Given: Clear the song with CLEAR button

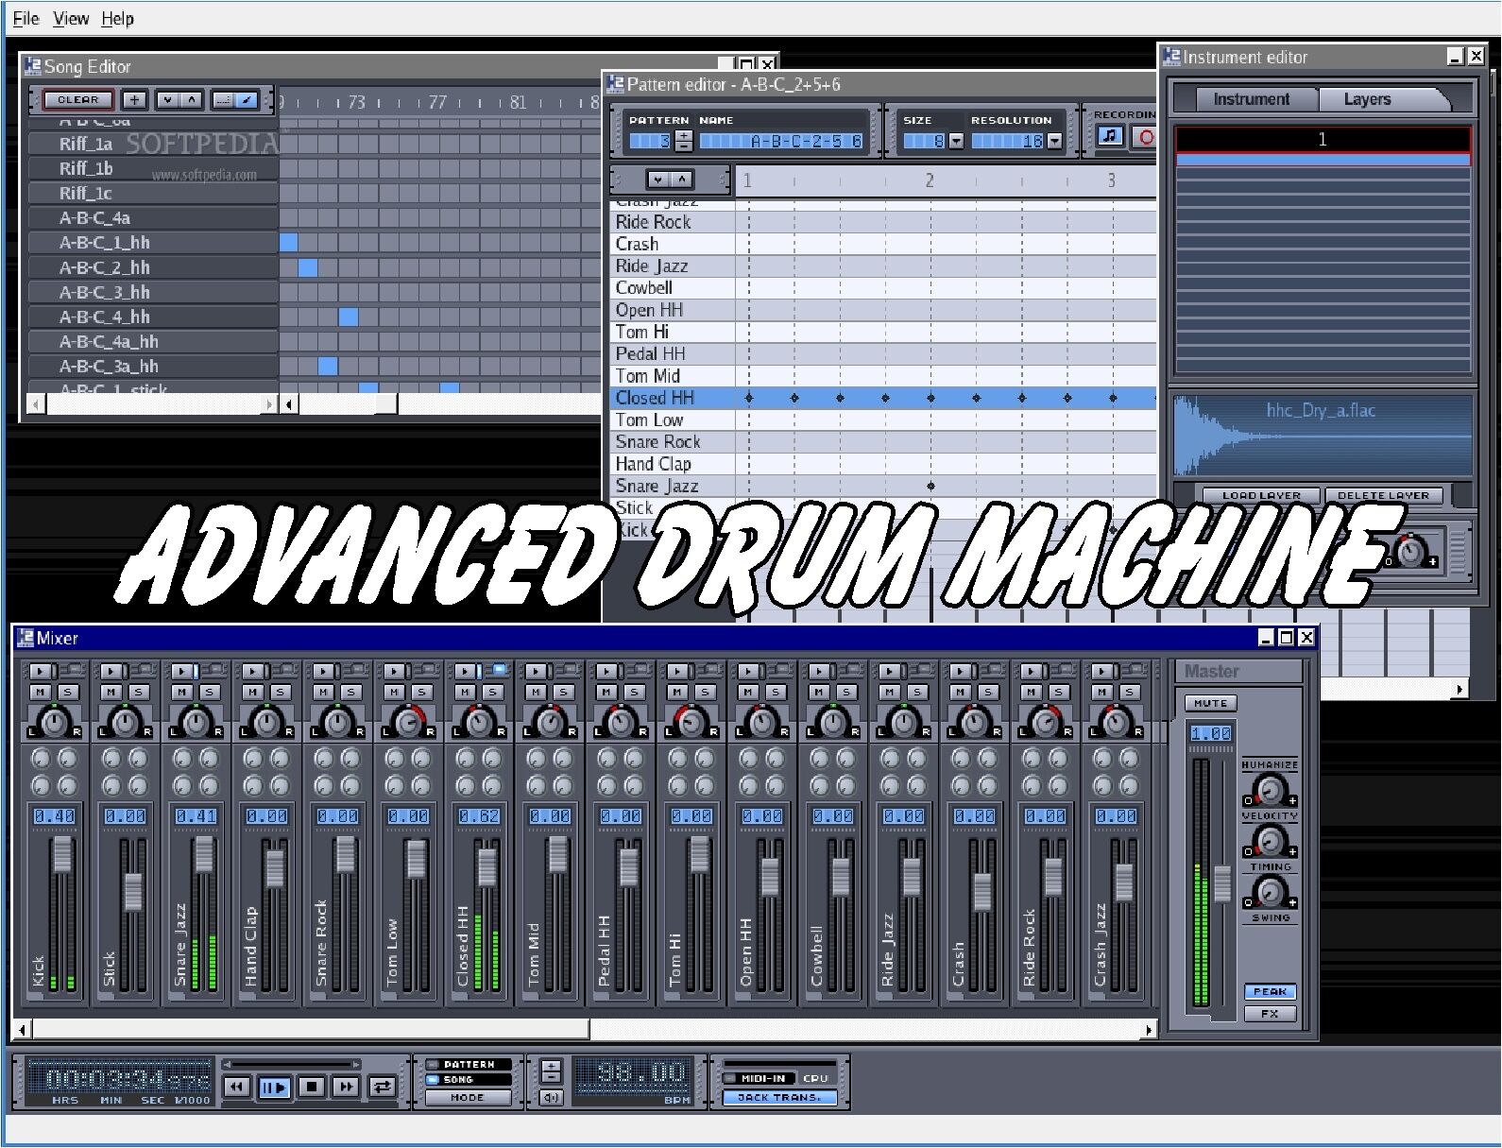Looking at the screenshot, I should (77, 99).
